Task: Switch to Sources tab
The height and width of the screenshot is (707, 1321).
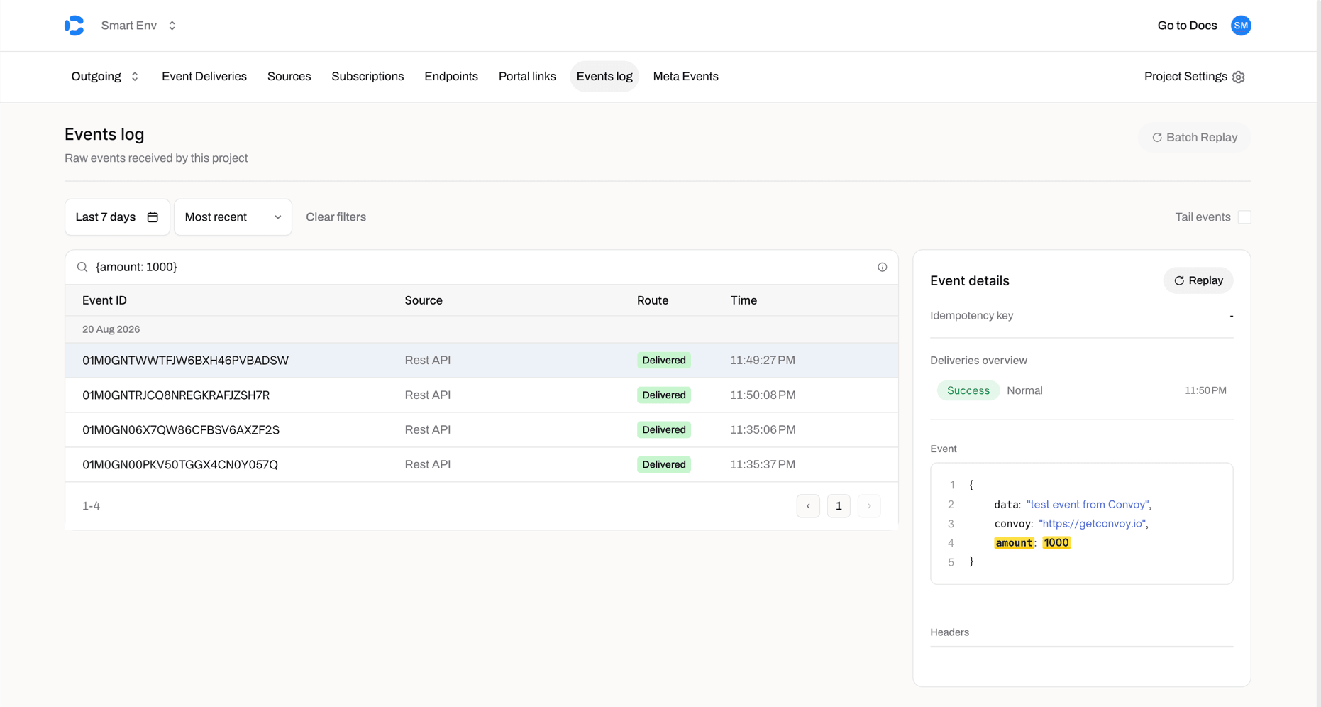Action: click(289, 77)
